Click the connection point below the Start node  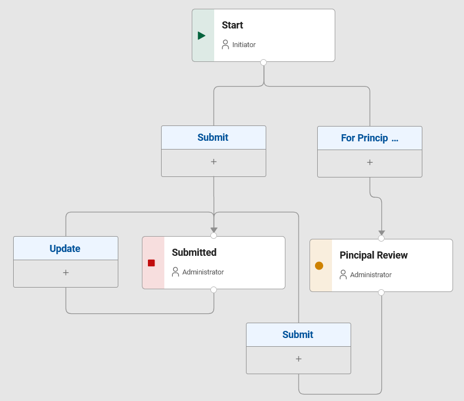tap(263, 63)
